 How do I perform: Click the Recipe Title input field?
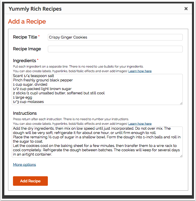pos(115,37)
